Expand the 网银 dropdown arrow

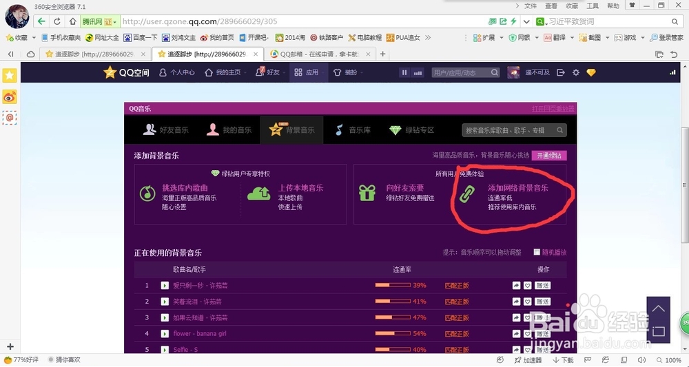[537, 38]
